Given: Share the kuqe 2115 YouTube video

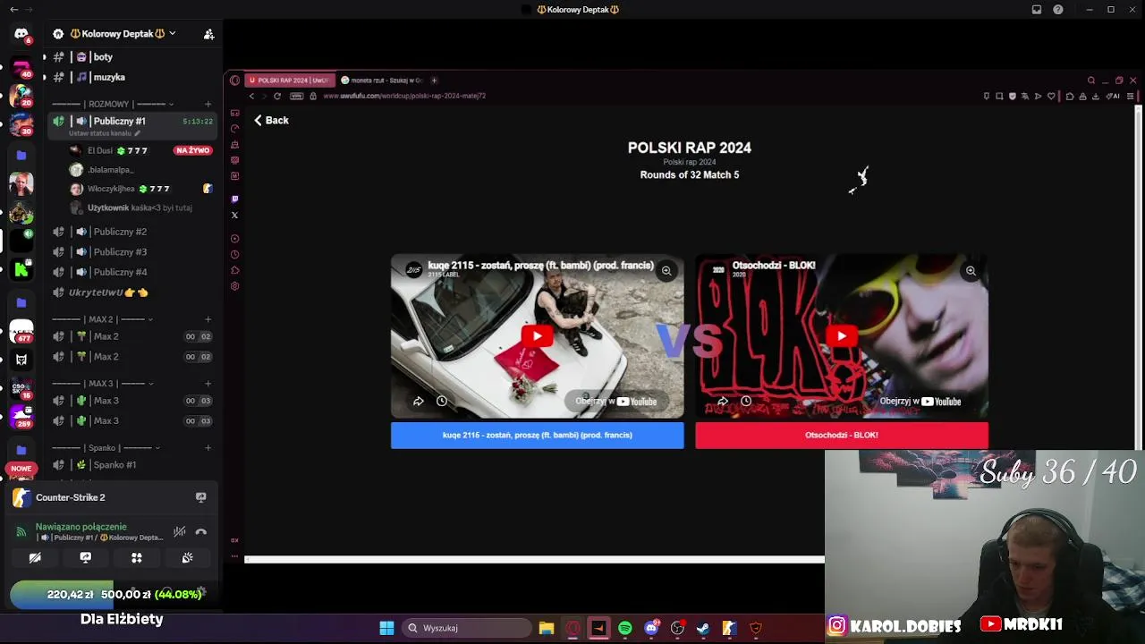Looking at the screenshot, I should [418, 401].
